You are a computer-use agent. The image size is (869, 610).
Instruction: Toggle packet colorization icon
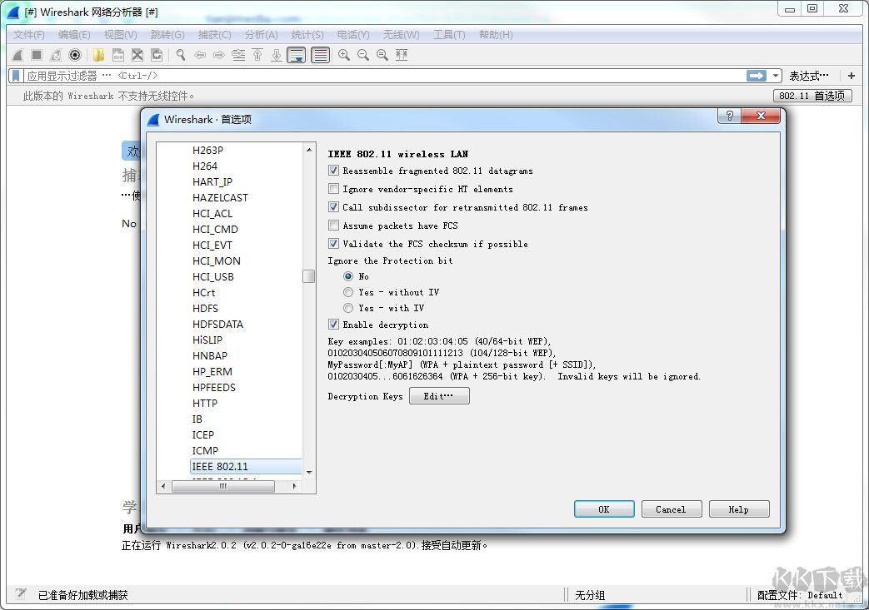pos(320,55)
